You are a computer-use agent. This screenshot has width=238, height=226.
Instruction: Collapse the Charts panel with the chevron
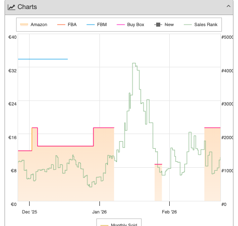pos(228,7)
